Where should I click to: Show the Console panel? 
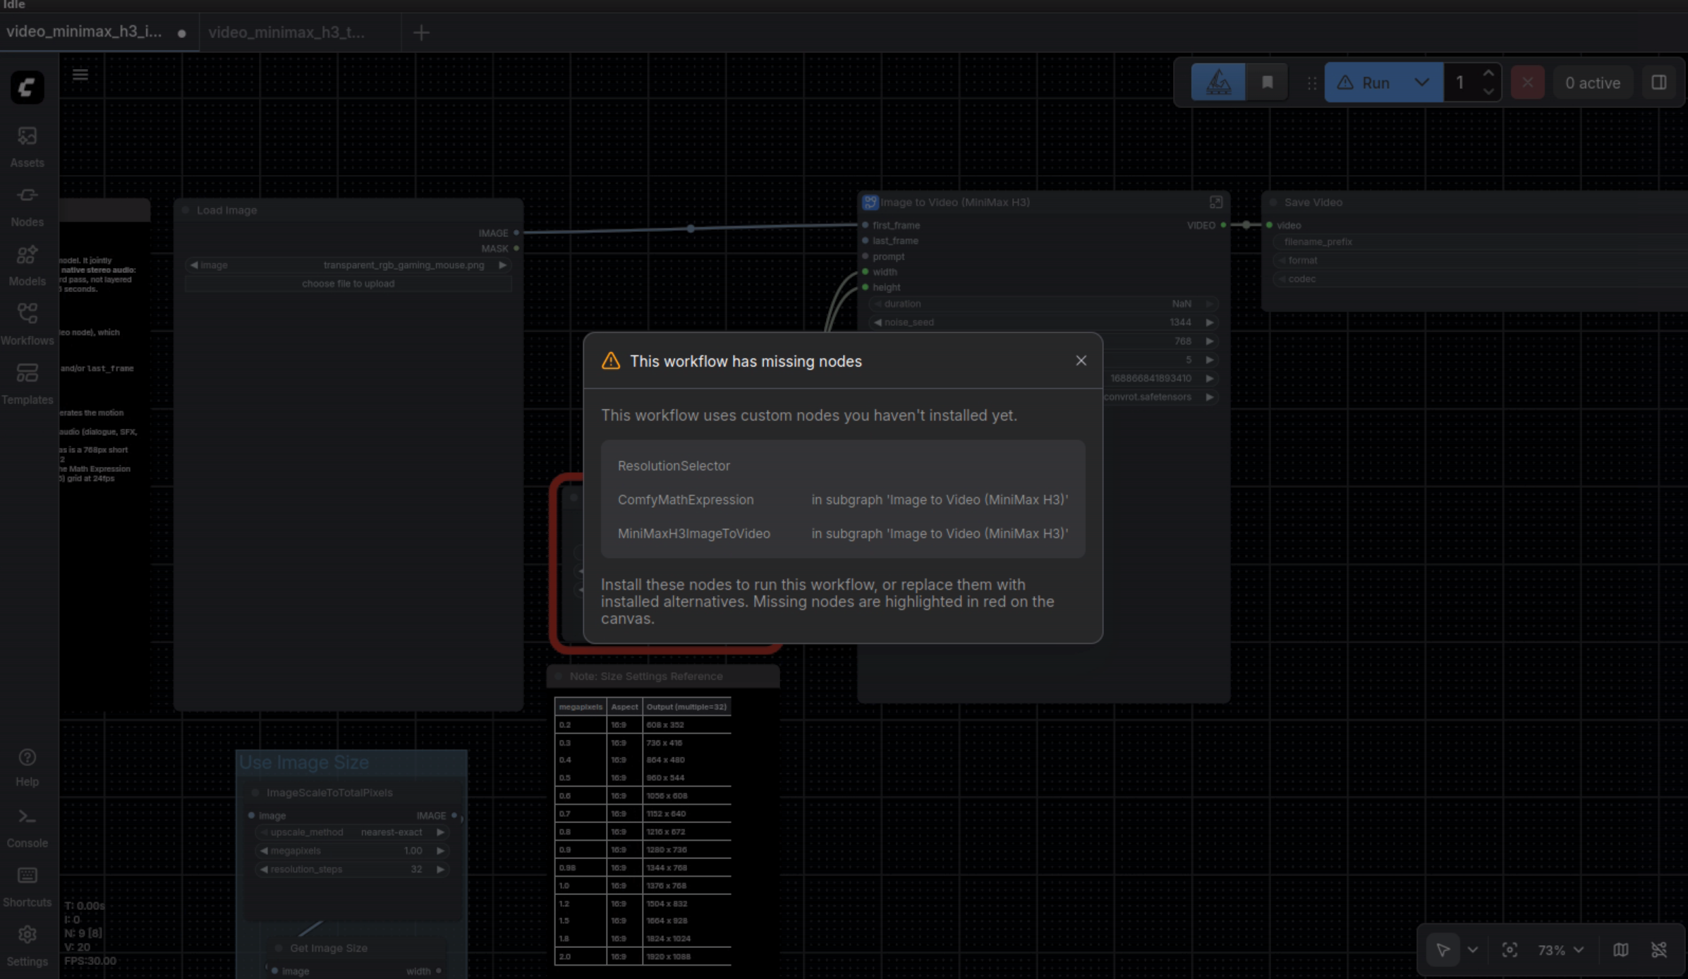click(27, 827)
